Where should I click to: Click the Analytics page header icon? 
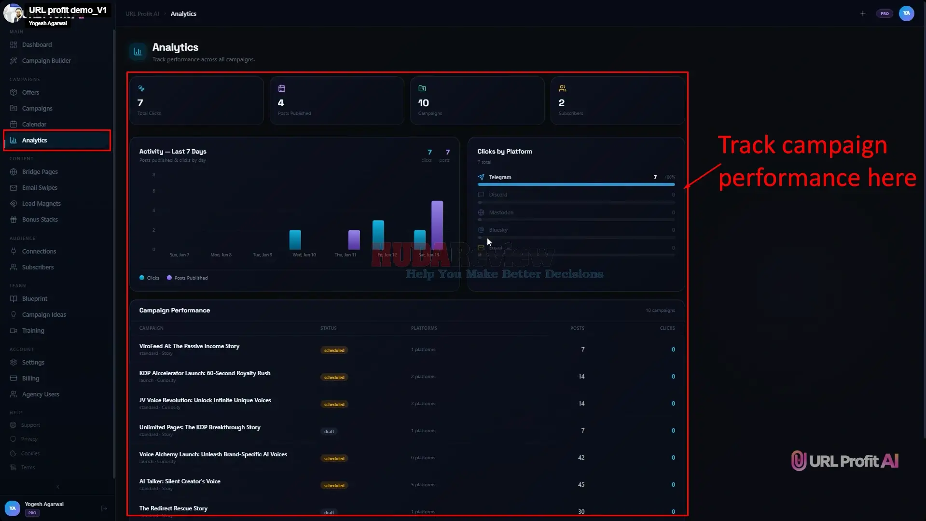click(x=138, y=52)
